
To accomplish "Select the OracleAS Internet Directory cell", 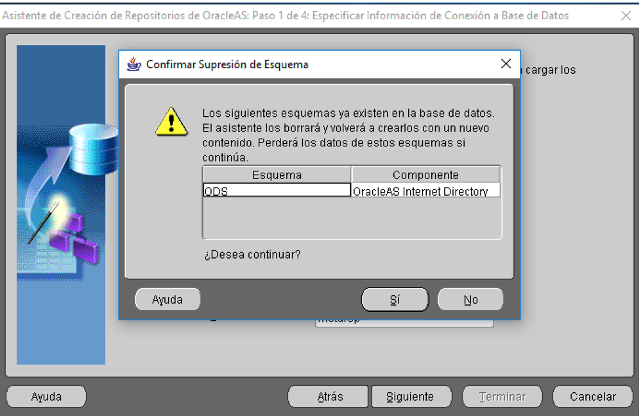I will (x=425, y=191).
